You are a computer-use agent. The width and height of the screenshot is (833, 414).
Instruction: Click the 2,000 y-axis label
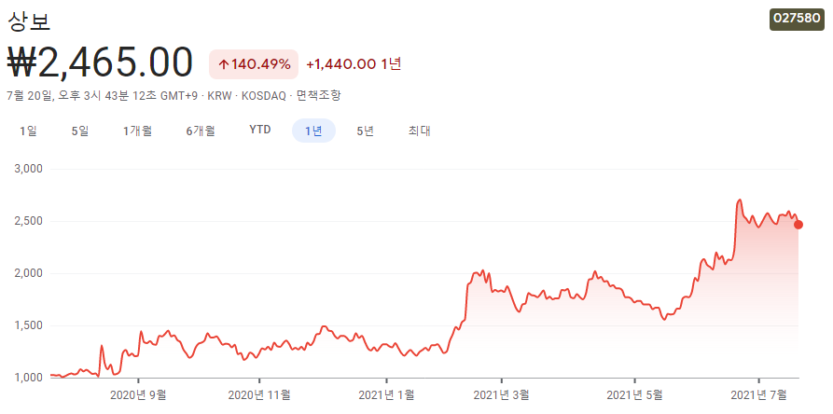[x=30, y=273]
